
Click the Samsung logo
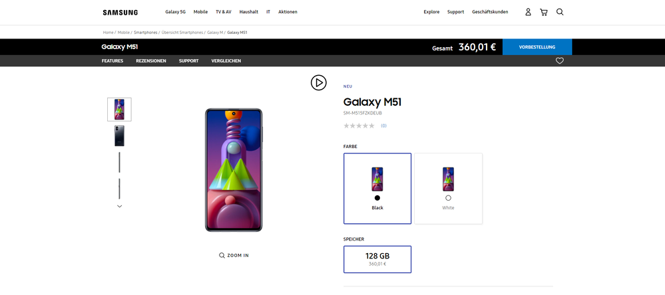pyautogui.click(x=120, y=12)
